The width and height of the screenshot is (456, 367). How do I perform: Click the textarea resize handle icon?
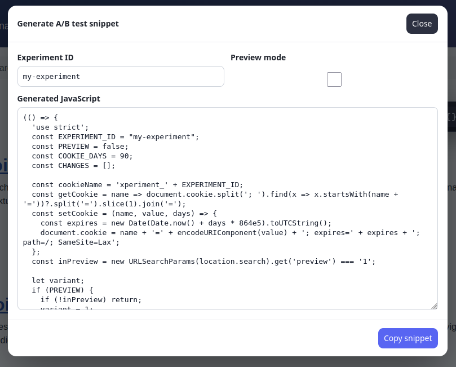(x=434, y=306)
